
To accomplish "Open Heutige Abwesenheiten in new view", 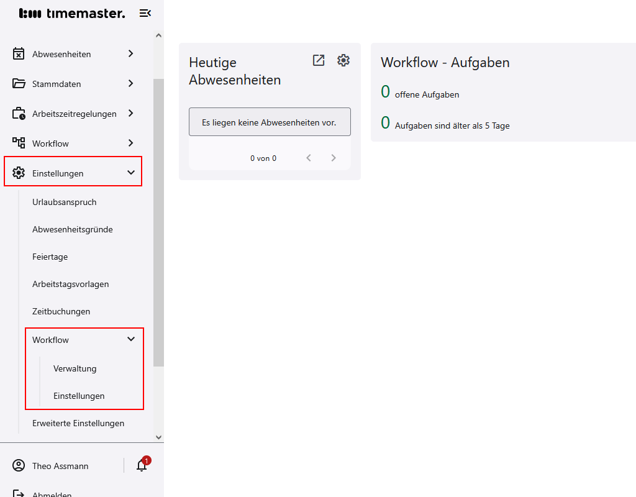I will (318, 60).
